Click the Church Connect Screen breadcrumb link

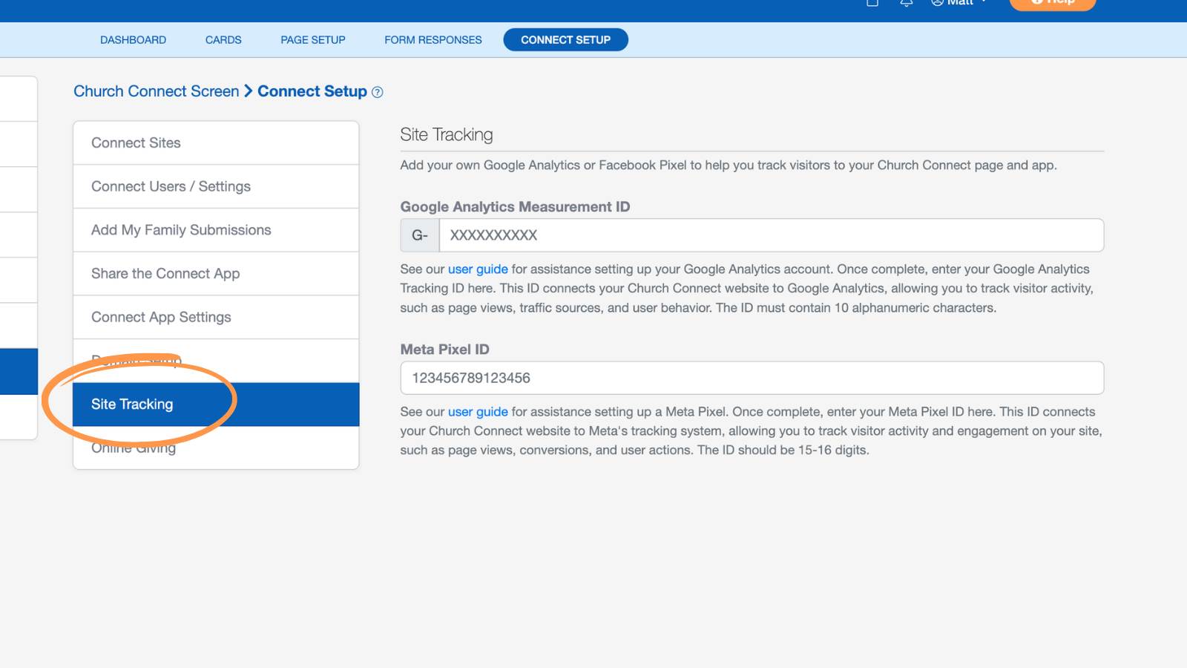(157, 91)
